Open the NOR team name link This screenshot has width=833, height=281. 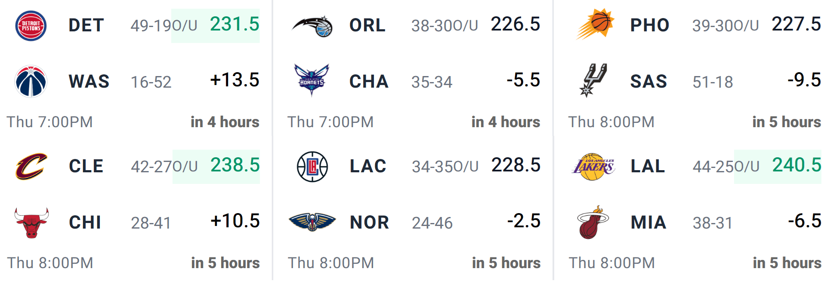point(369,223)
